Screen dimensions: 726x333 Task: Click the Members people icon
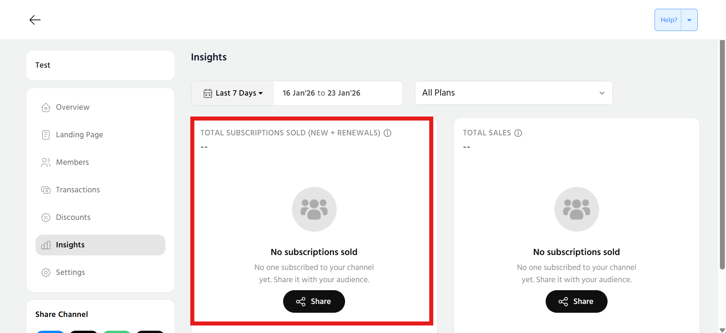click(46, 162)
